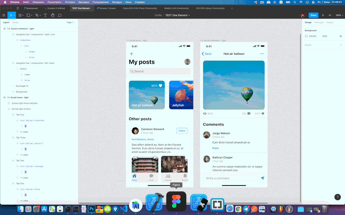Open Move tool options arrow
Screen dimensions: 345x215
point(14,15)
